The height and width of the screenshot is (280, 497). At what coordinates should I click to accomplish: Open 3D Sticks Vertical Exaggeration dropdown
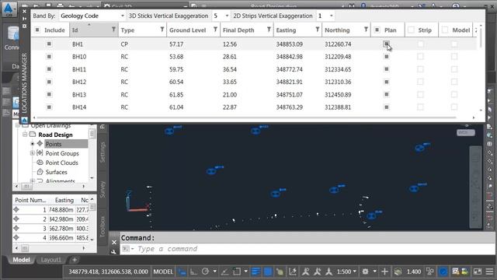click(x=227, y=16)
